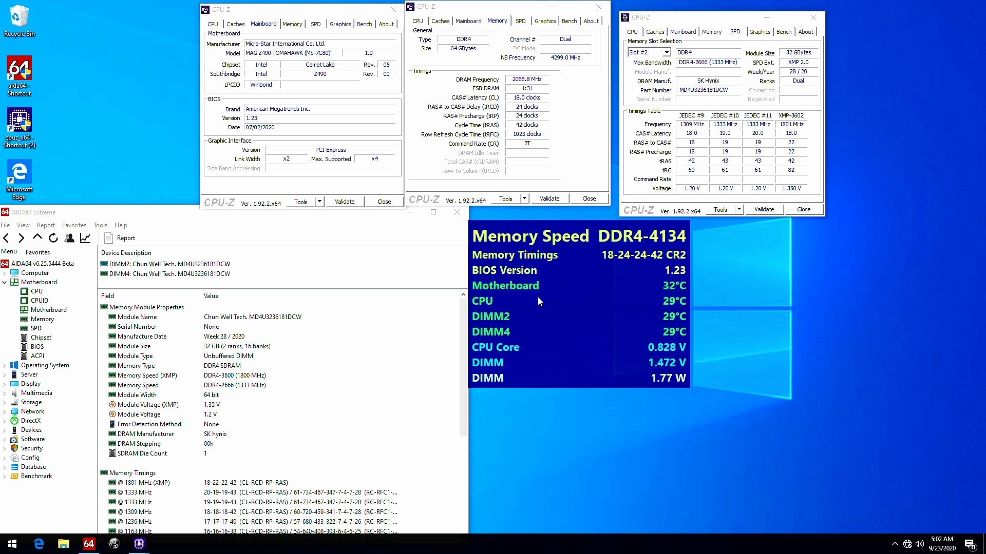Screen dimensions: 986x554
Task: Click AIDA64 back navigation arrow
Action: pos(6,238)
